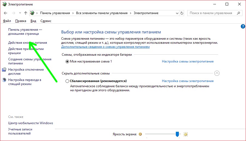The height and width of the screenshot is (141, 246).
Task: Open Дополнительные сведения о схемах управления питанием
Action: tap(105, 47)
